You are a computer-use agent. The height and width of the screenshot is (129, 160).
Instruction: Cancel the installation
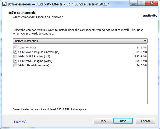click(x=145, y=121)
